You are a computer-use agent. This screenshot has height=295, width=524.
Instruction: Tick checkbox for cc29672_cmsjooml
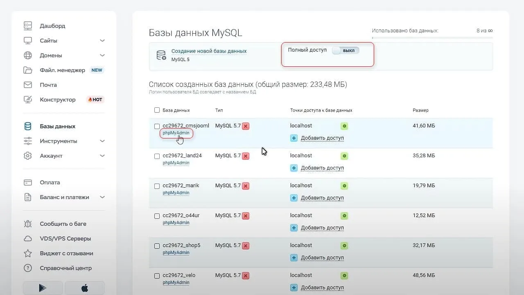157,126
